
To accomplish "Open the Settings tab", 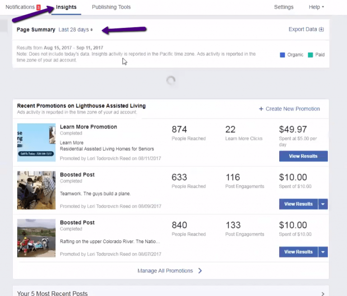I will click(284, 7).
